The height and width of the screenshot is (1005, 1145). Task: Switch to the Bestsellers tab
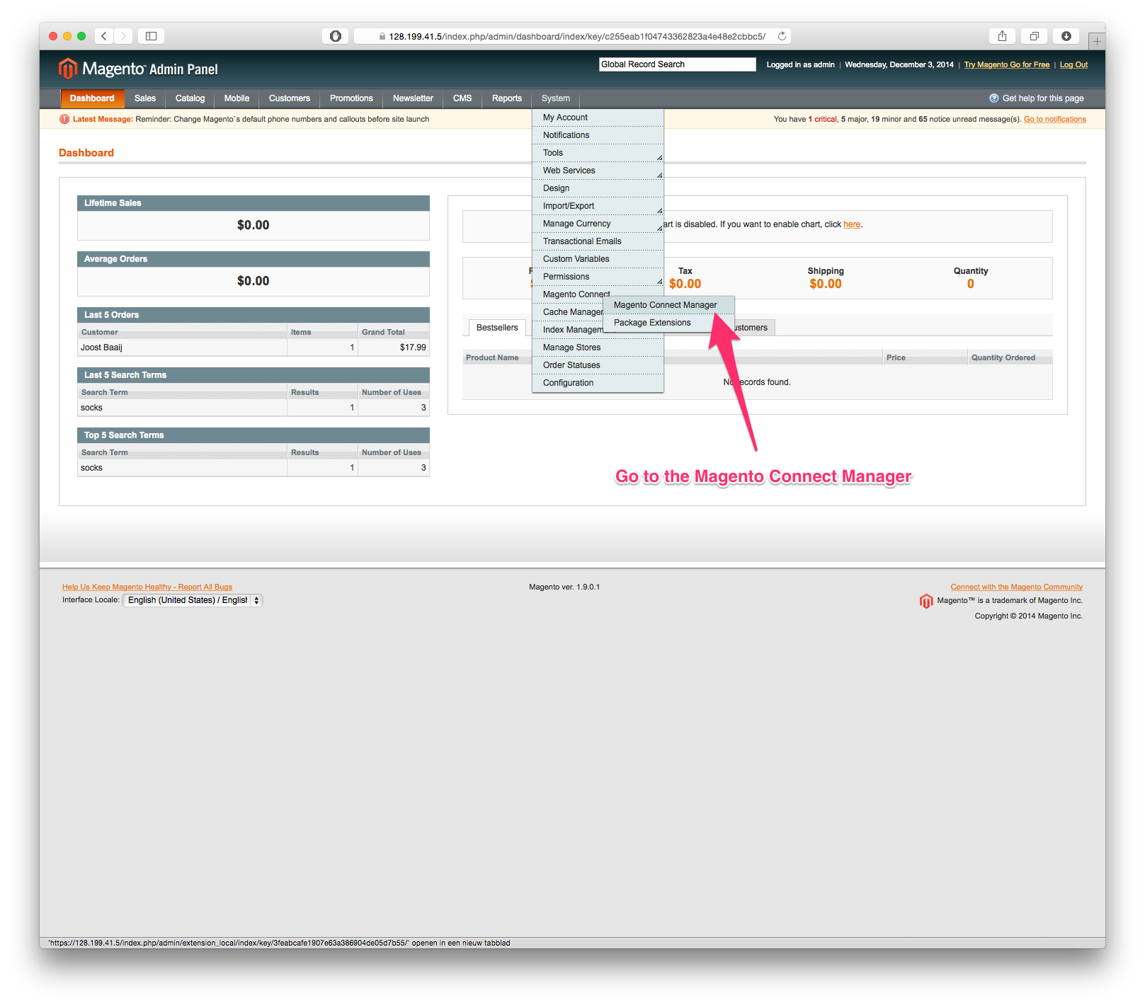click(497, 328)
